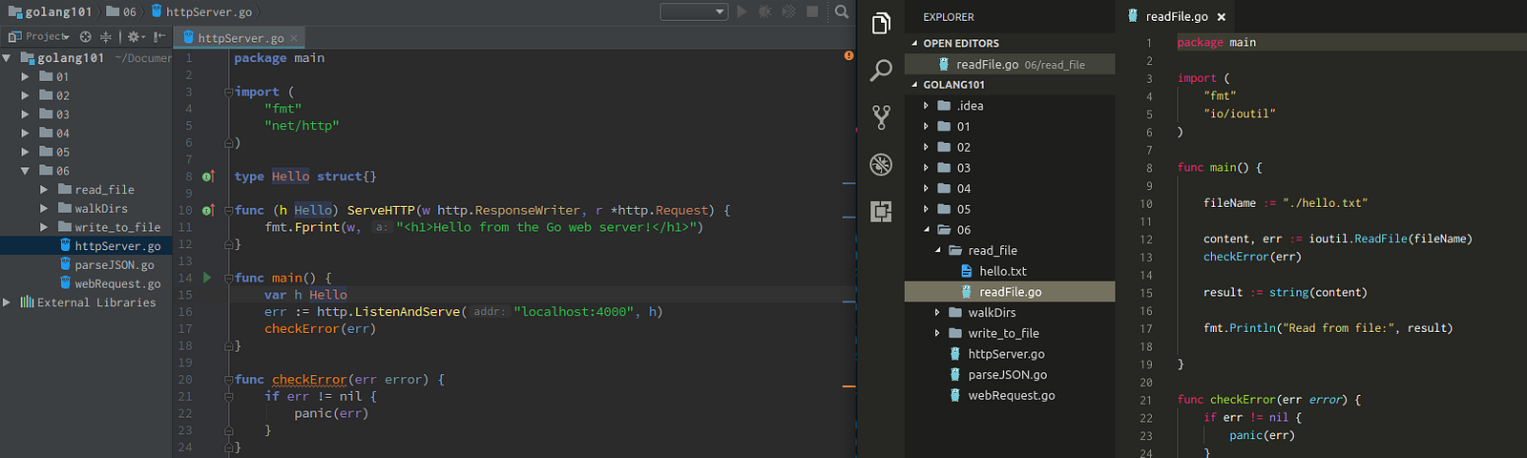Open VS Code Search activity icon

pos(881,70)
